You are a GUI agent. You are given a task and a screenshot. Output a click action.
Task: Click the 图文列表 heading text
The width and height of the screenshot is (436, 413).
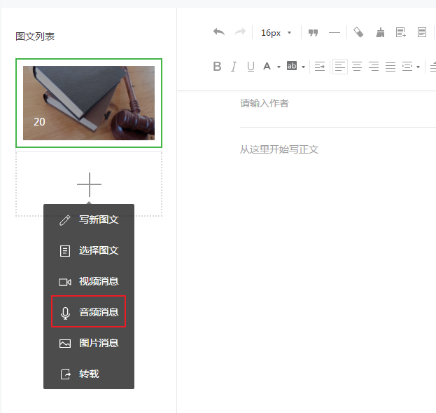[x=35, y=36]
